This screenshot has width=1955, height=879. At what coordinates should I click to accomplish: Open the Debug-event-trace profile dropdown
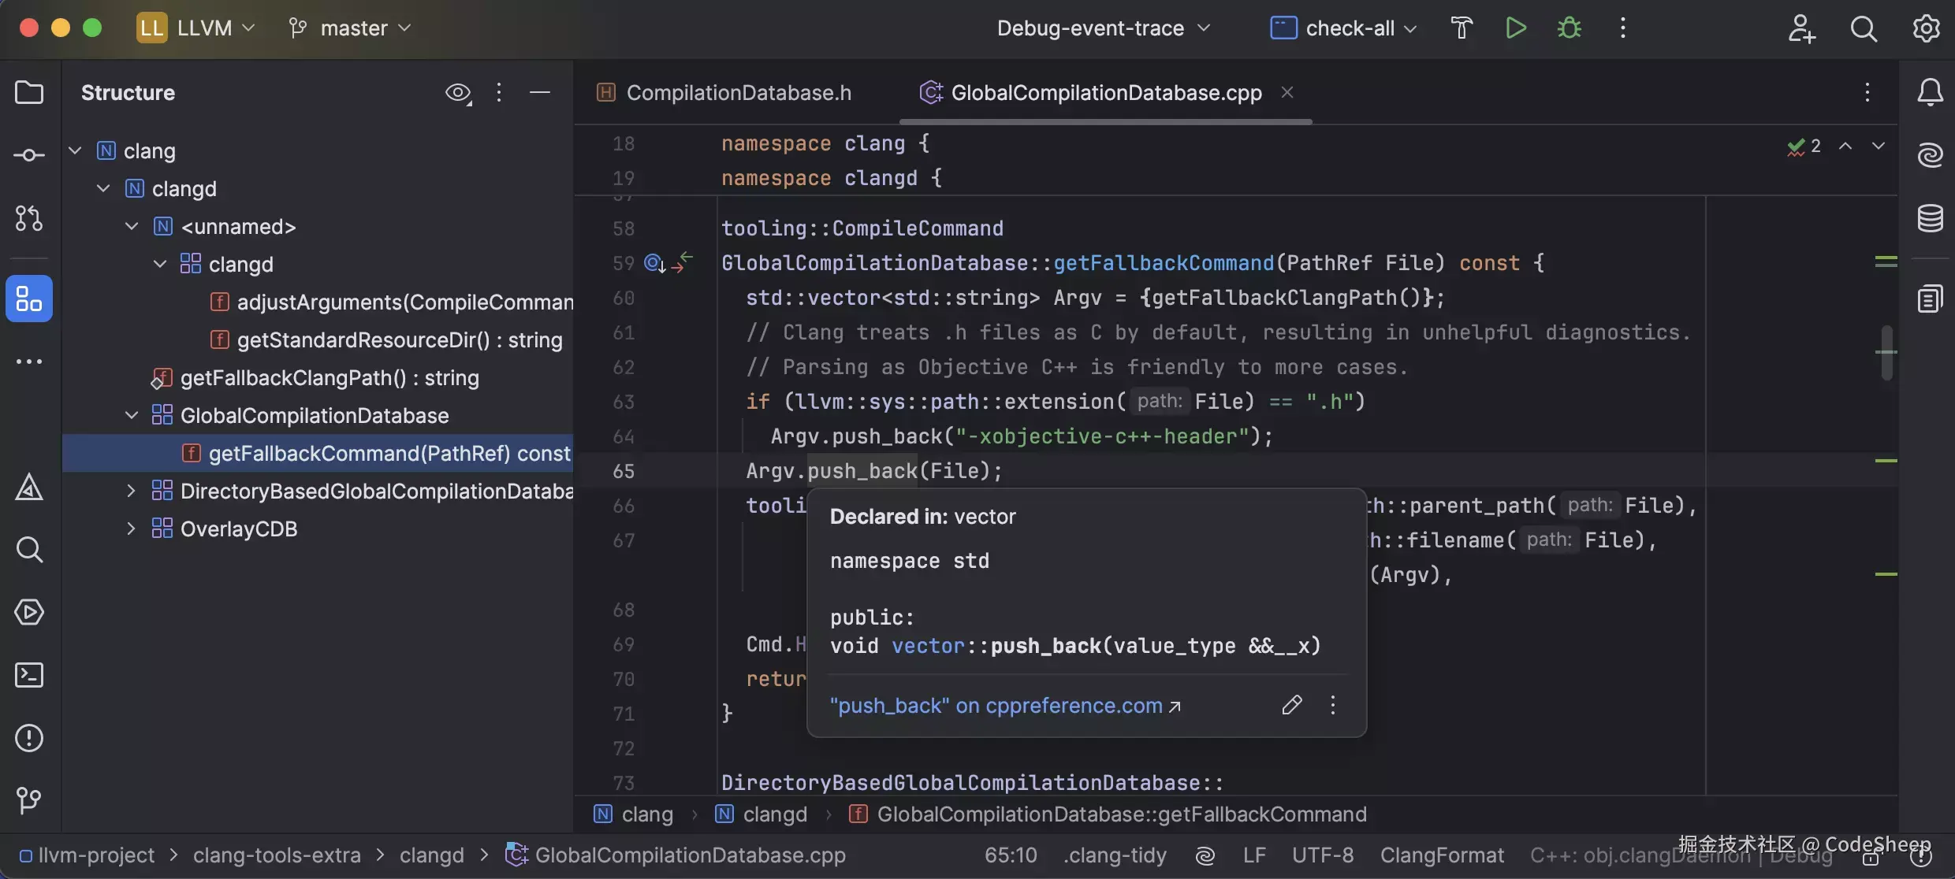(x=1102, y=28)
